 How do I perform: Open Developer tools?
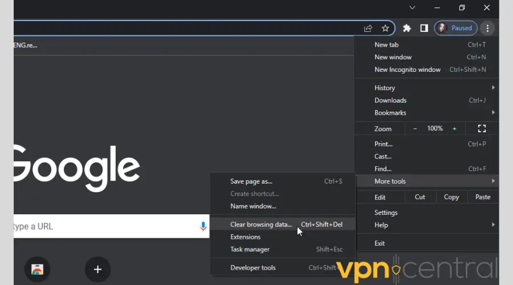click(283, 268)
